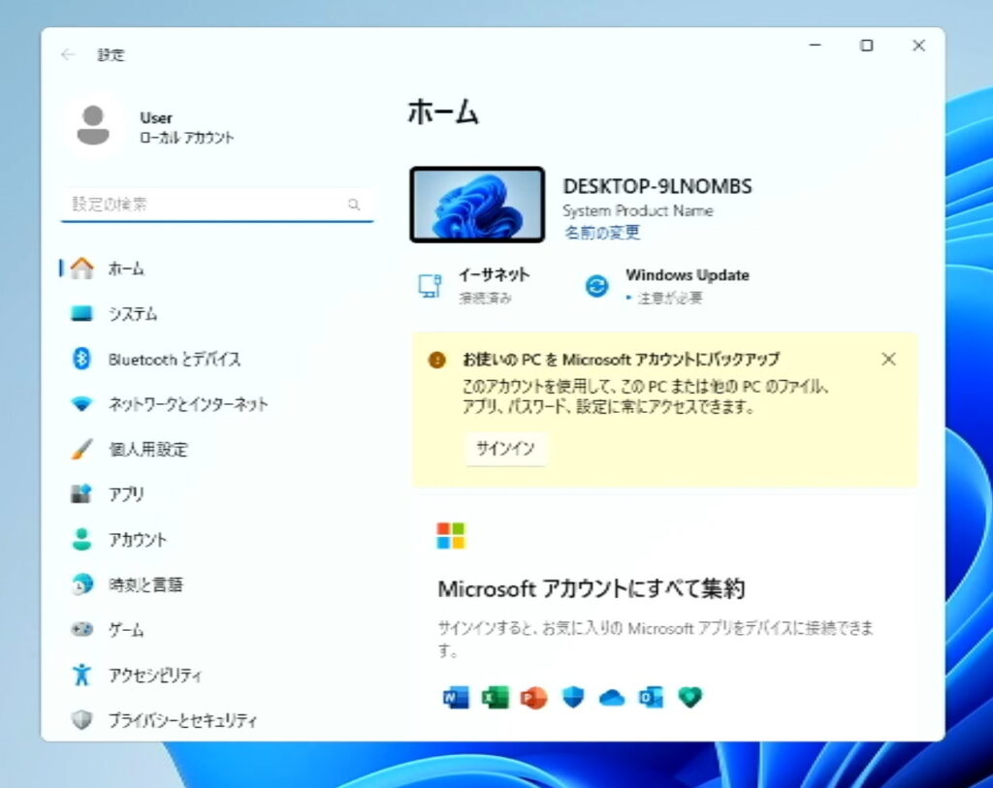Open アカウント settings page
Viewport: 993px width, 788px height.
coord(138,540)
